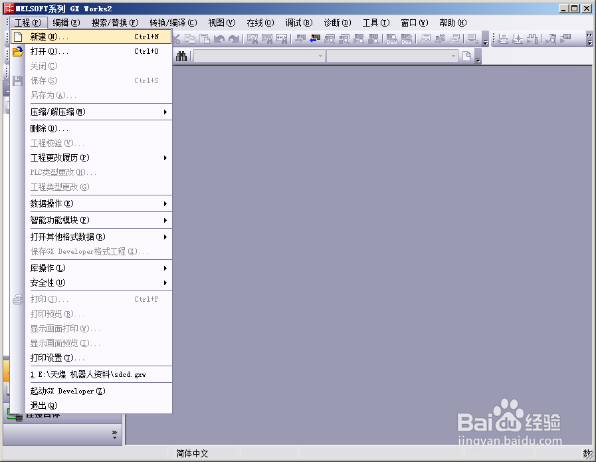The image size is (596, 462).
Task: Click the convert all programs toolbar icon
Action: (455, 39)
